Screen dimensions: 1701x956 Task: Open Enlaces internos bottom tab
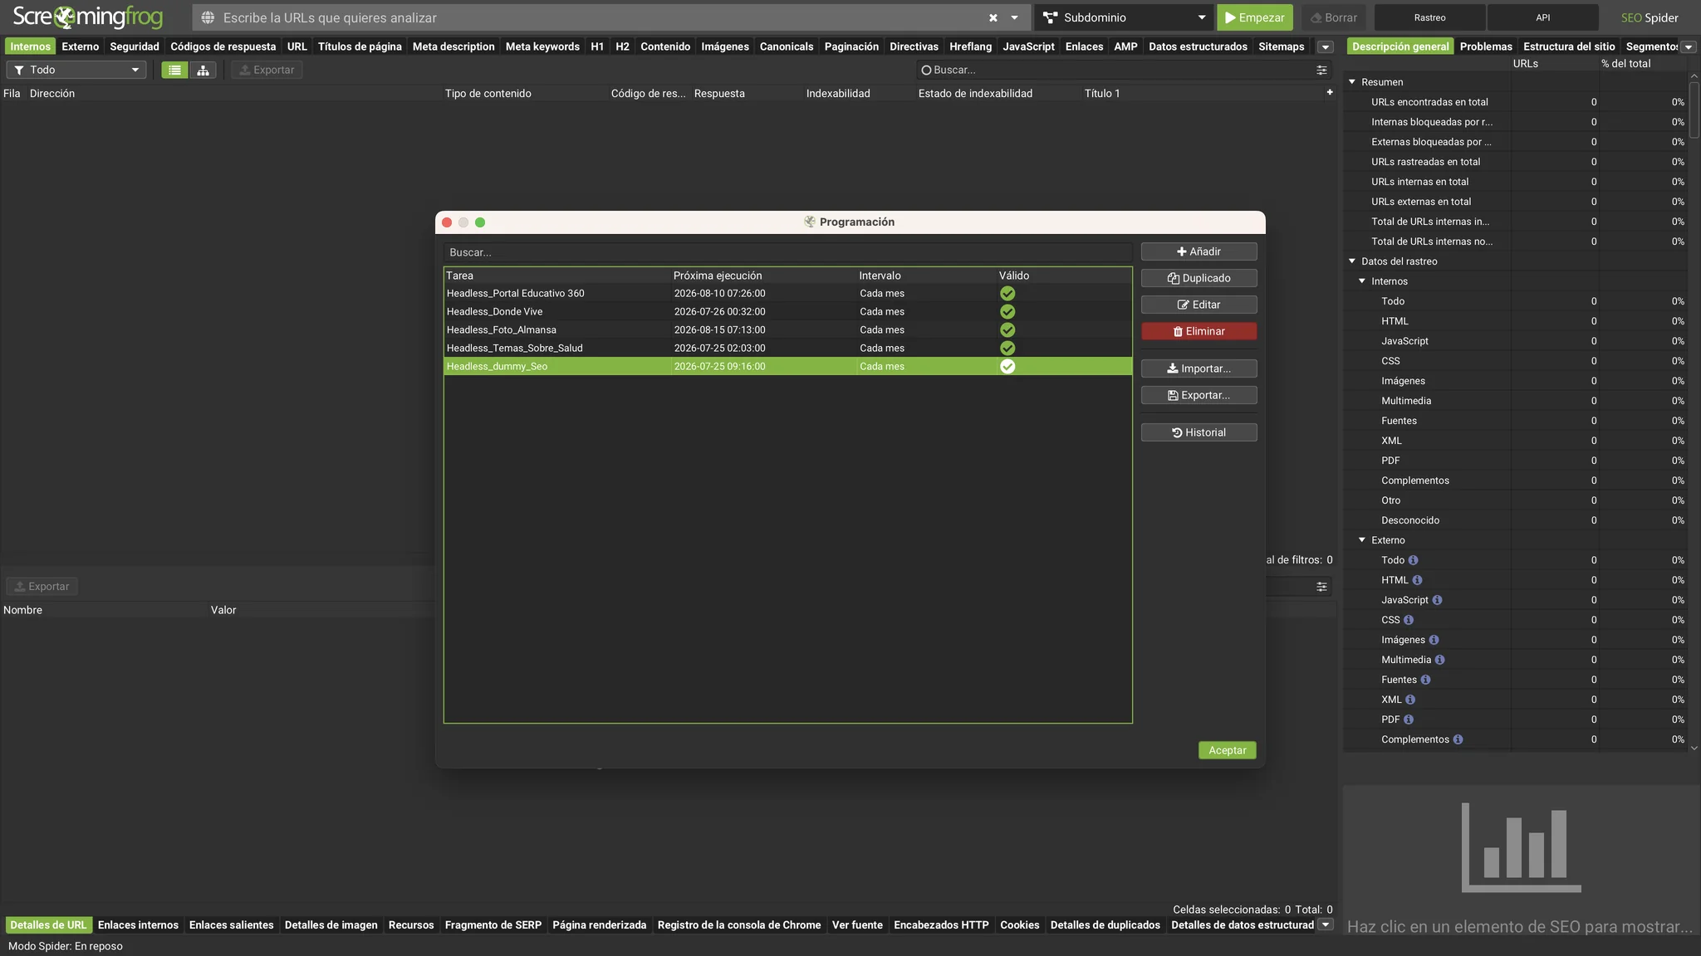pyautogui.click(x=138, y=925)
